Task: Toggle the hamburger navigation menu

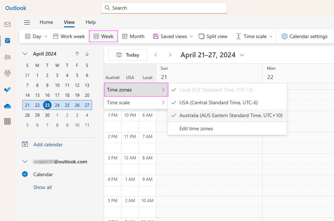Action: (27, 22)
